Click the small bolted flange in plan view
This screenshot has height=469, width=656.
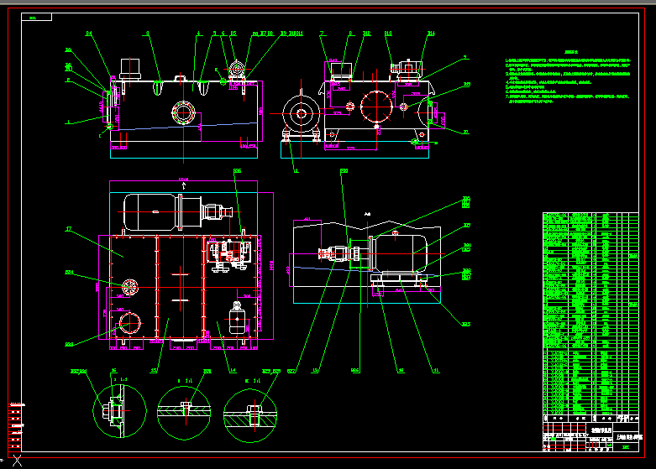click(x=129, y=287)
